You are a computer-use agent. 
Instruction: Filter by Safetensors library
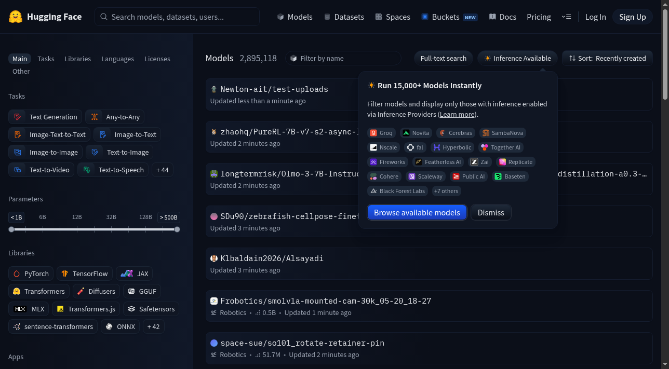pyautogui.click(x=151, y=309)
